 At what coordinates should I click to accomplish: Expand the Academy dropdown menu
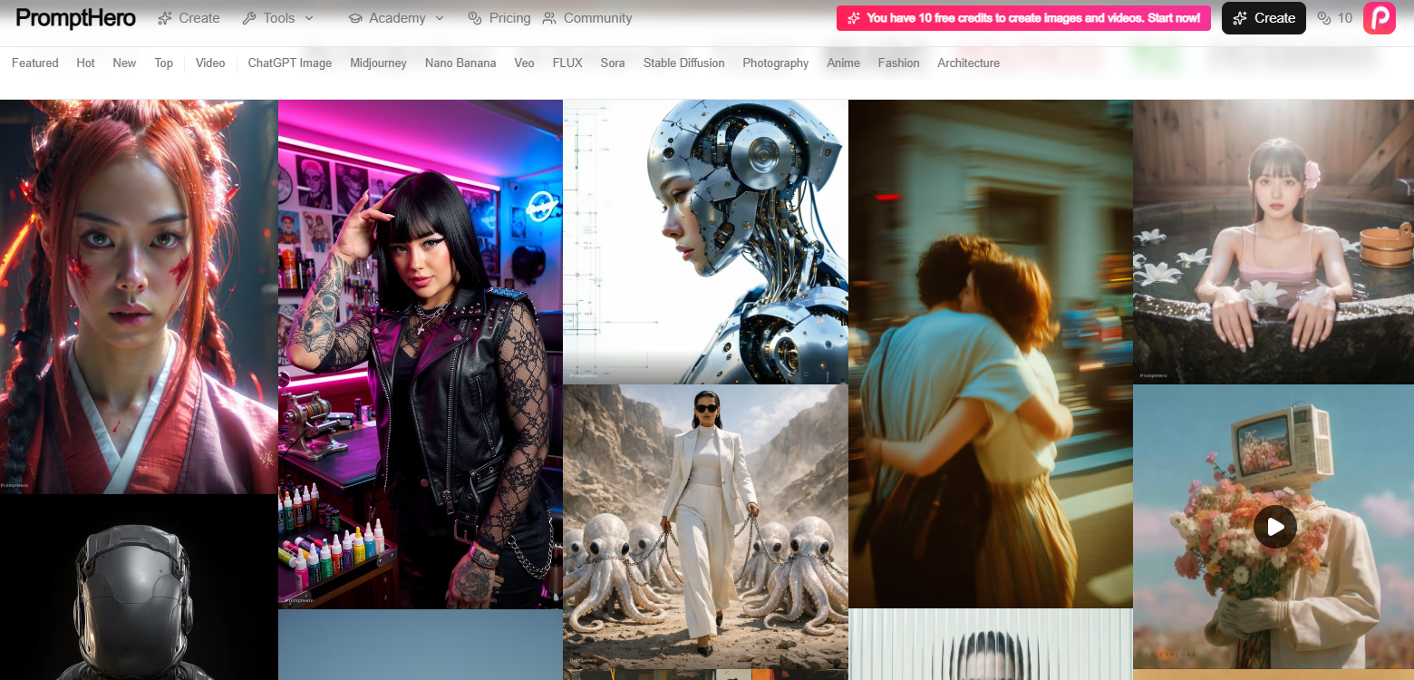pyautogui.click(x=396, y=18)
